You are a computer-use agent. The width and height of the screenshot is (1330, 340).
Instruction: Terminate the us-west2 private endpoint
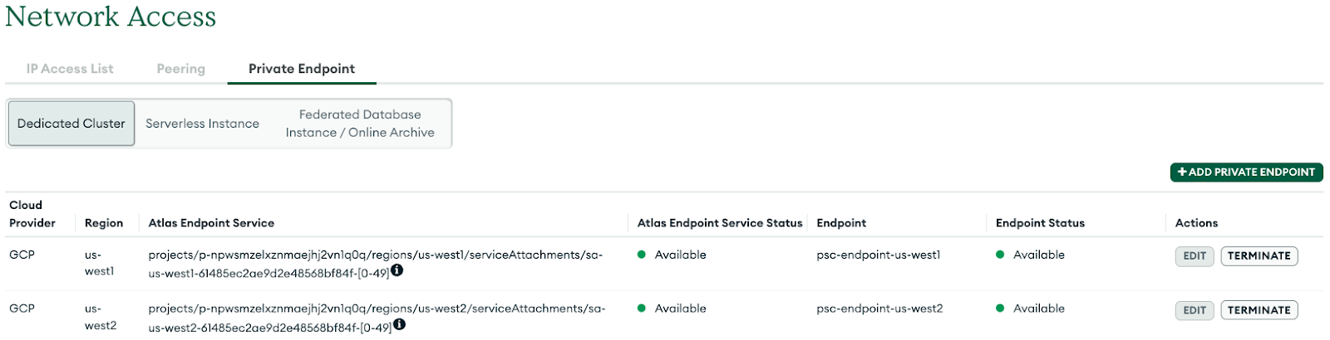[x=1259, y=310]
